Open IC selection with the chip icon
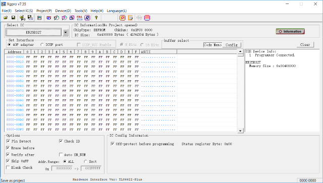Viewport: 323px width, 183px height. [39, 18]
